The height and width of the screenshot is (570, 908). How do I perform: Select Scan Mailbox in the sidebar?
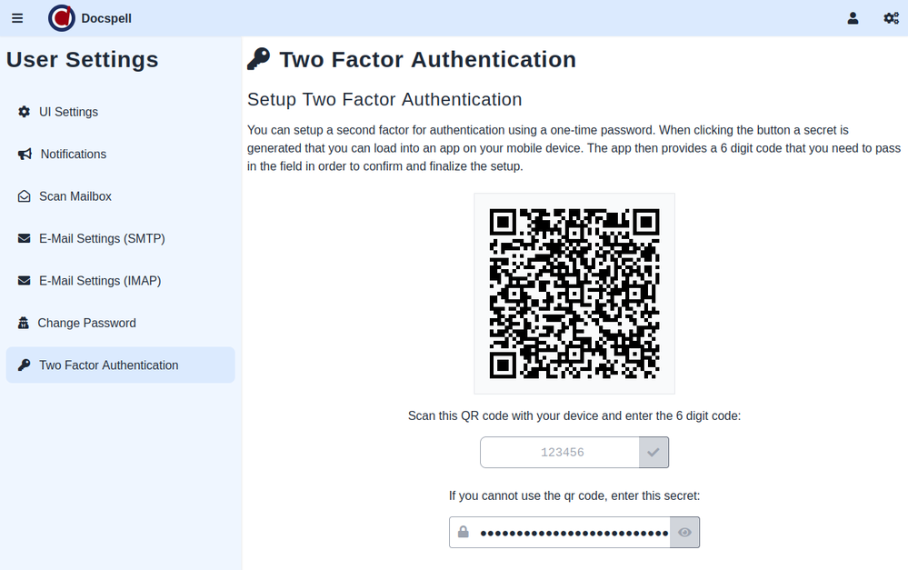click(x=75, y=196)
